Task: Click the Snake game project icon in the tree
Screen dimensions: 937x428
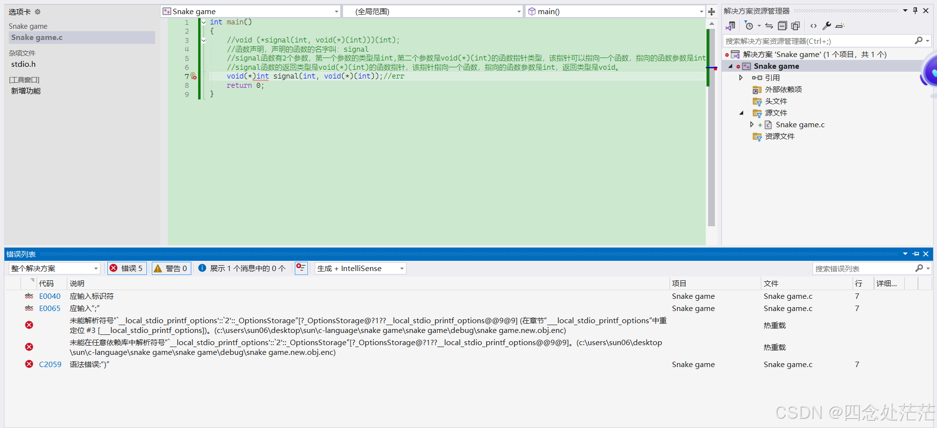Action: point(747,66)
